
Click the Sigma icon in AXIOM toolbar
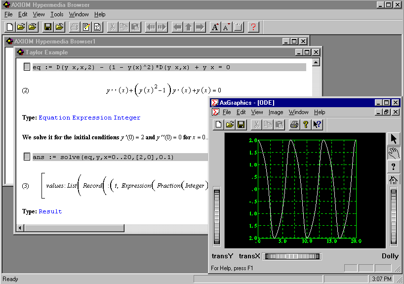(x=97, y=27)
